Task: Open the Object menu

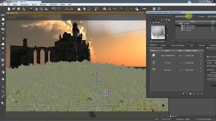Action: pos(15,4)
